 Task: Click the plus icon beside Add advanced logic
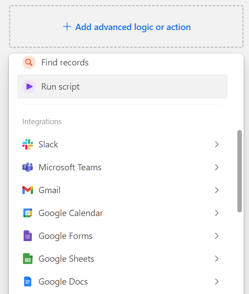(x=67, y=26)
